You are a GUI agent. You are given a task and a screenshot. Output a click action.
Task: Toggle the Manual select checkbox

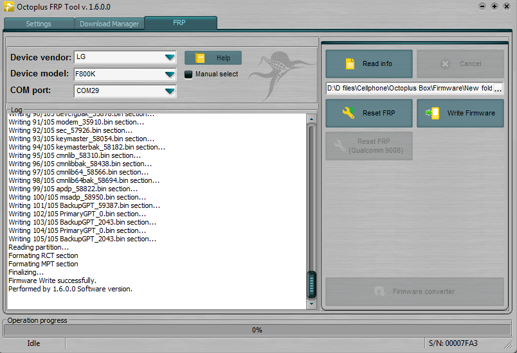point(188,74)
